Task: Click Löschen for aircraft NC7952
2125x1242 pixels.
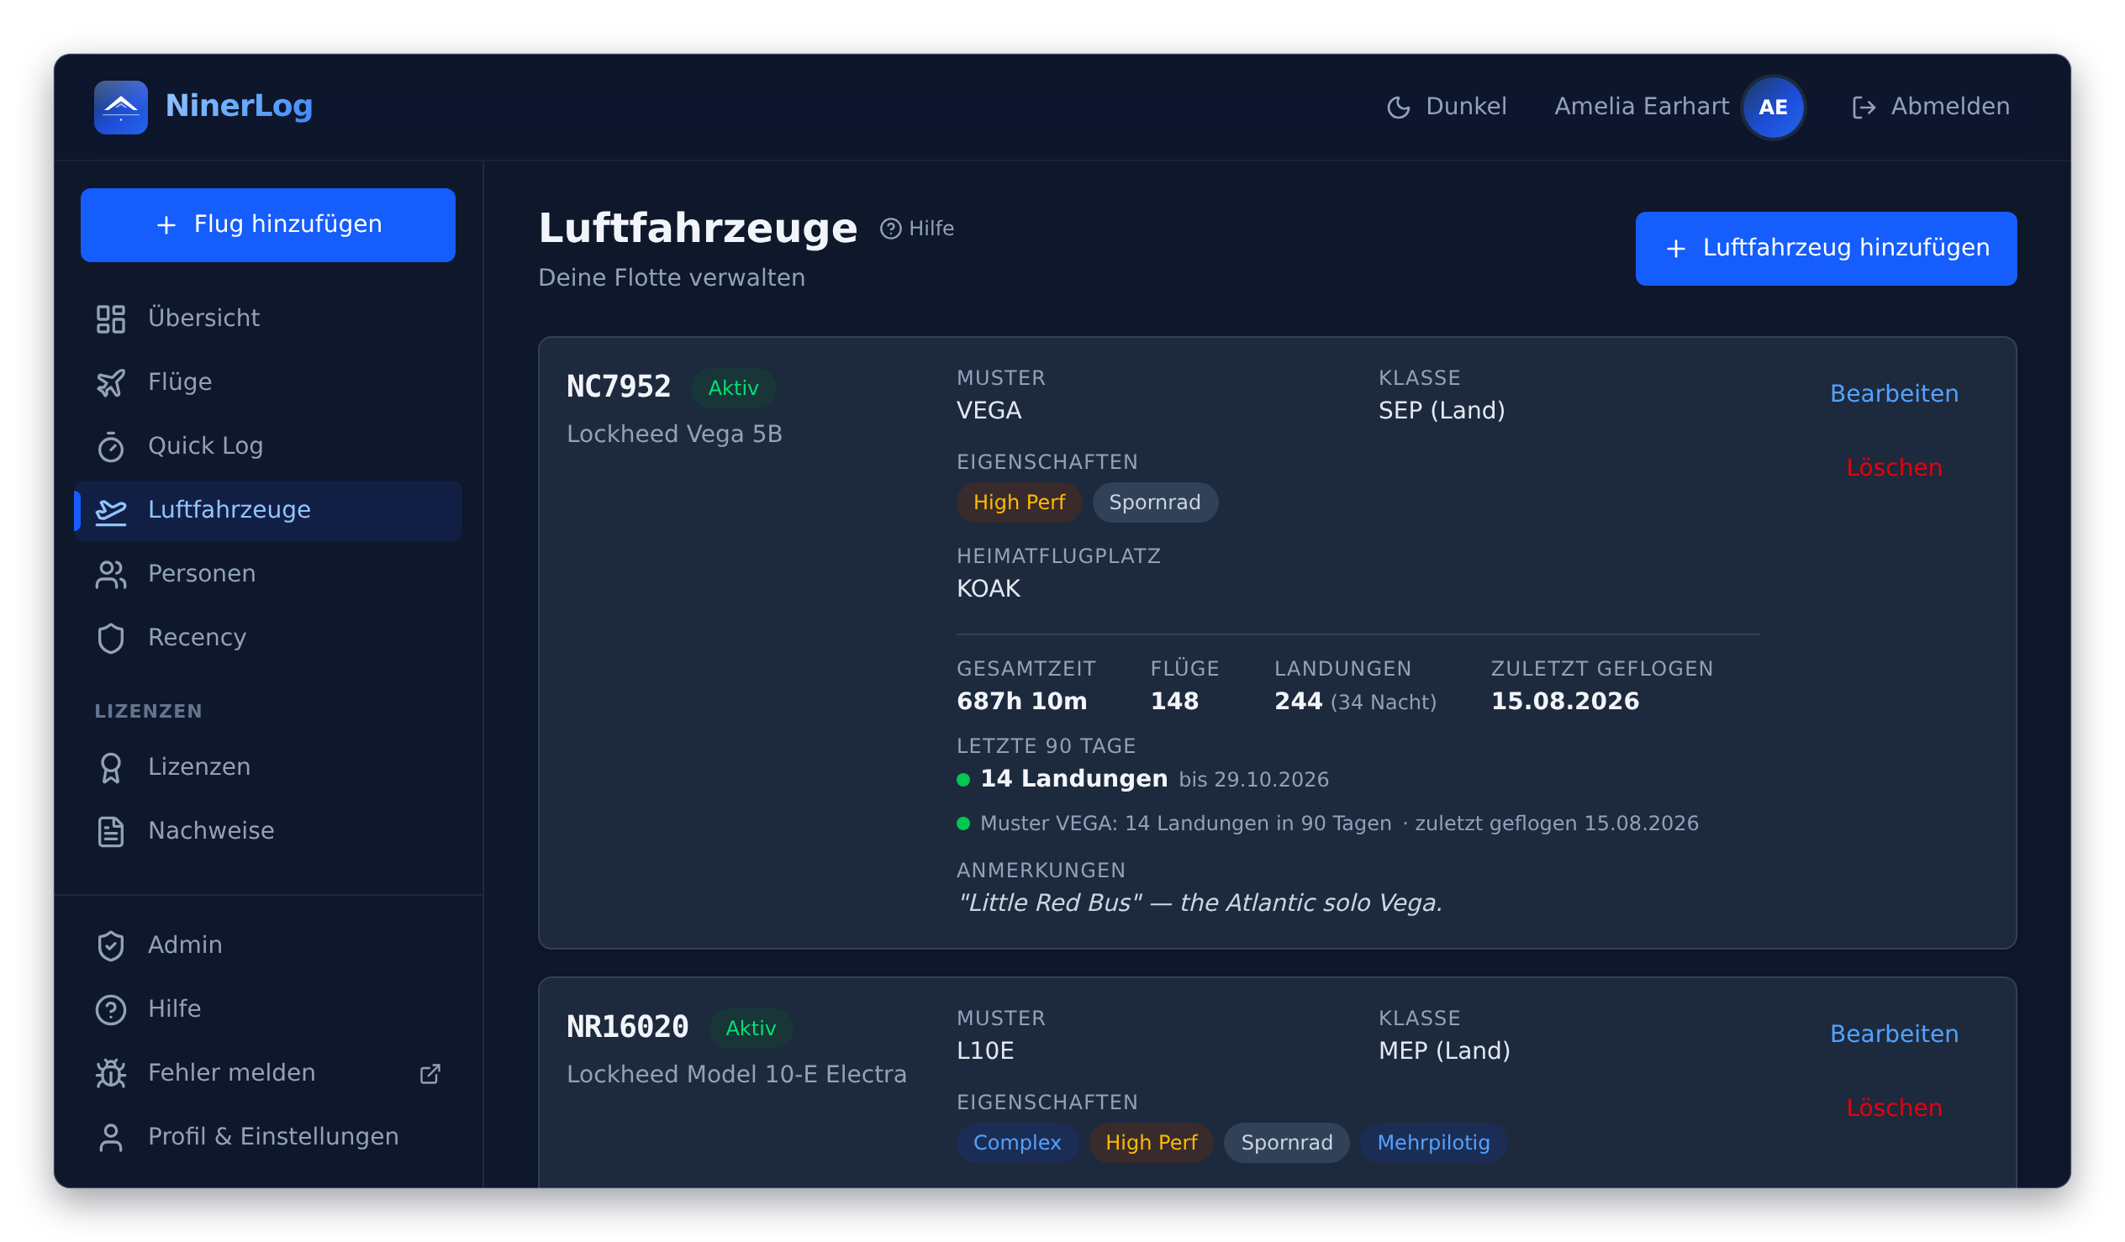Action: [1894, 468]
